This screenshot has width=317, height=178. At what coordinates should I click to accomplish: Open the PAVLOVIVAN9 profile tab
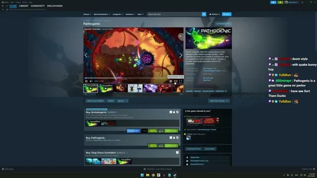(x=55, y=6)
